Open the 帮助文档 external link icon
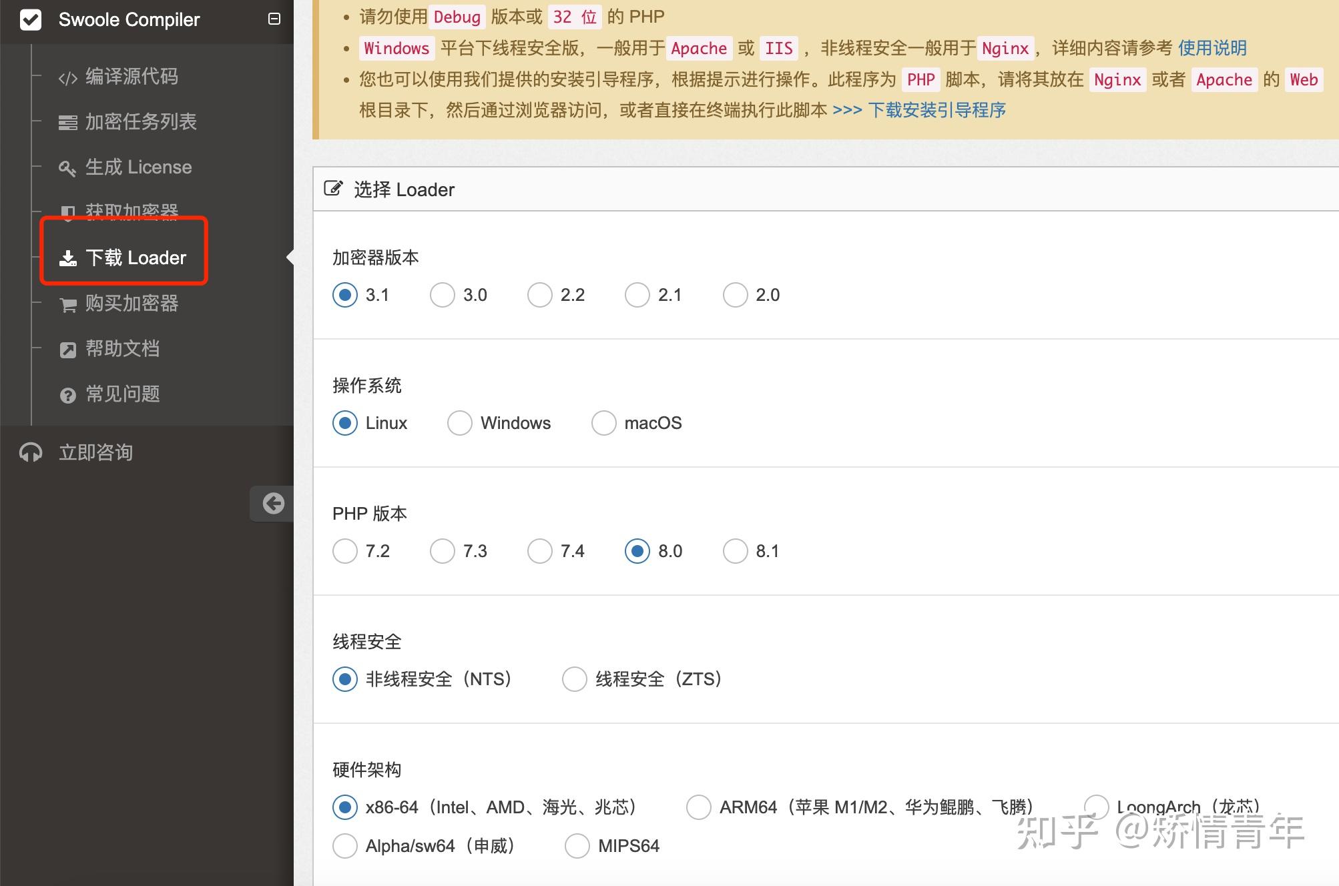 pos(67,349)
